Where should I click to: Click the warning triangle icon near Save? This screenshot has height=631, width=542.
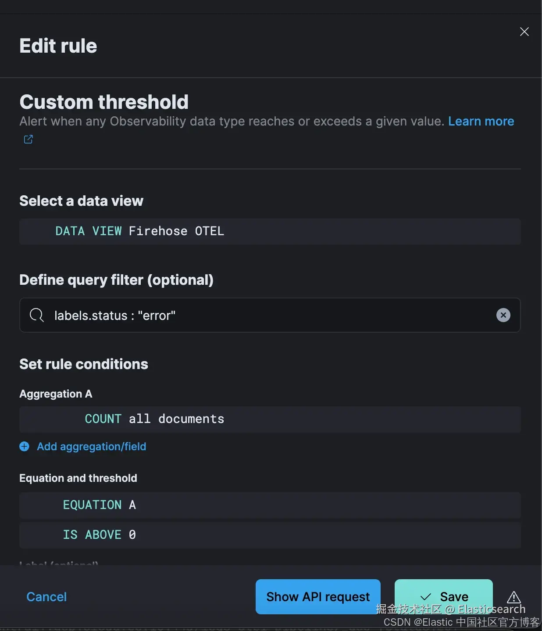[x=513, y=597]
